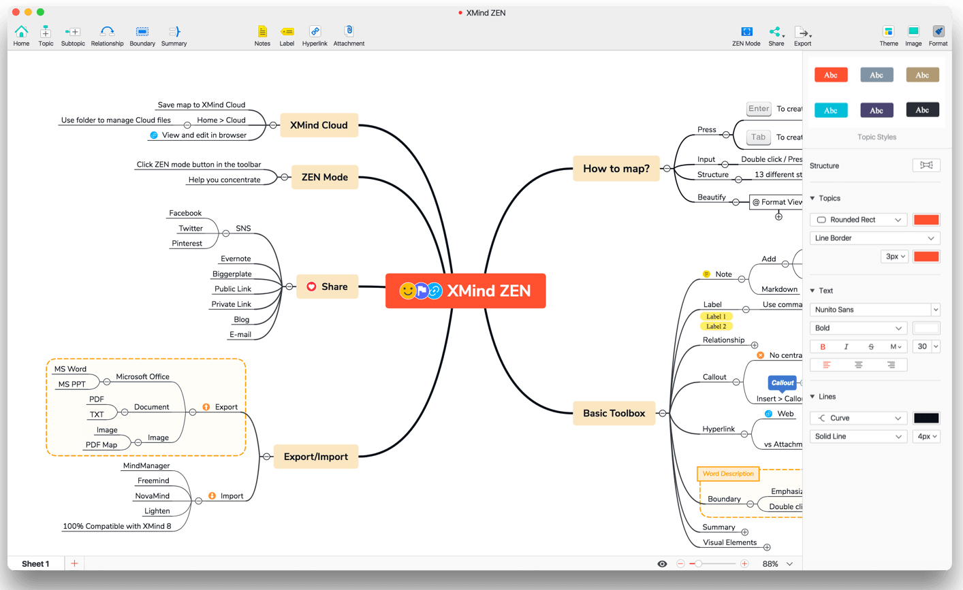Toggle Bold text formatting
The width and height of the screenshot is (963, 590).
pos(823,346)
